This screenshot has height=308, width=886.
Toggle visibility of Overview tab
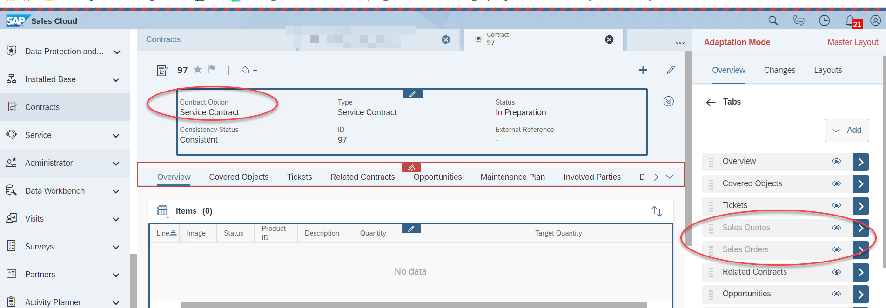coord(837,162)
